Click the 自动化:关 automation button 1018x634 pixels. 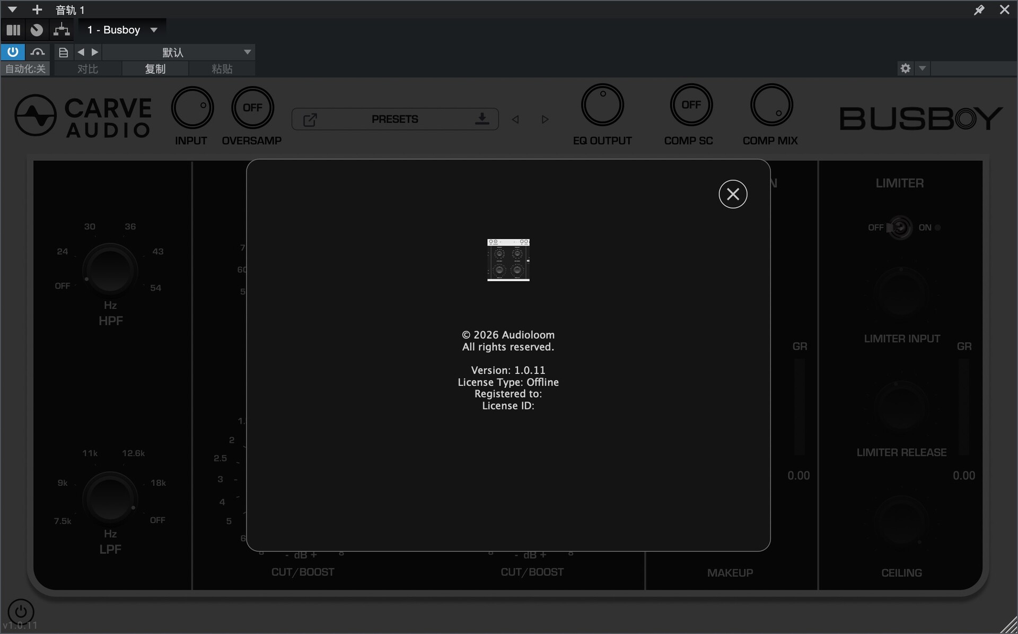tap(25, 69)
